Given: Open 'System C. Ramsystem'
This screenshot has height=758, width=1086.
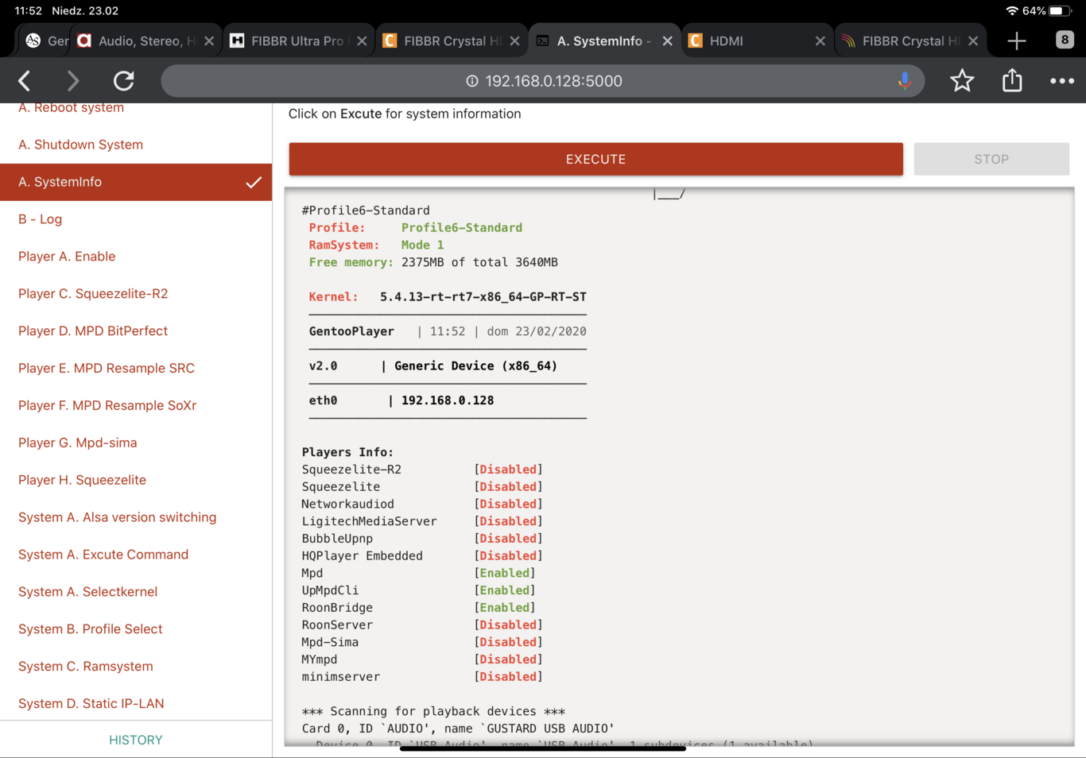Looking at the screenshot, I should (x=136, y=667).
